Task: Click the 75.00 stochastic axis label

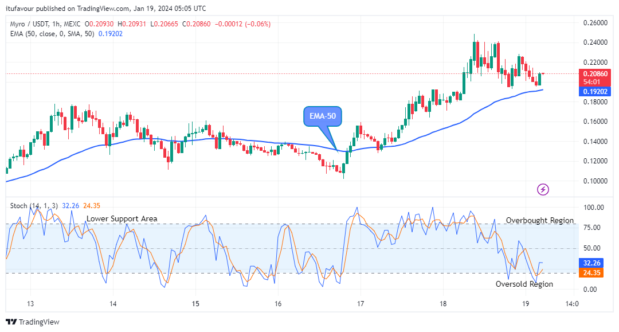Action: [591, 228]
